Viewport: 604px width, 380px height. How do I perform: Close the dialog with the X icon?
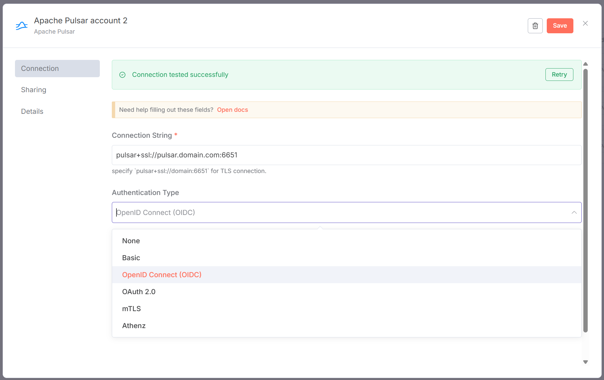tap(585, 23)
